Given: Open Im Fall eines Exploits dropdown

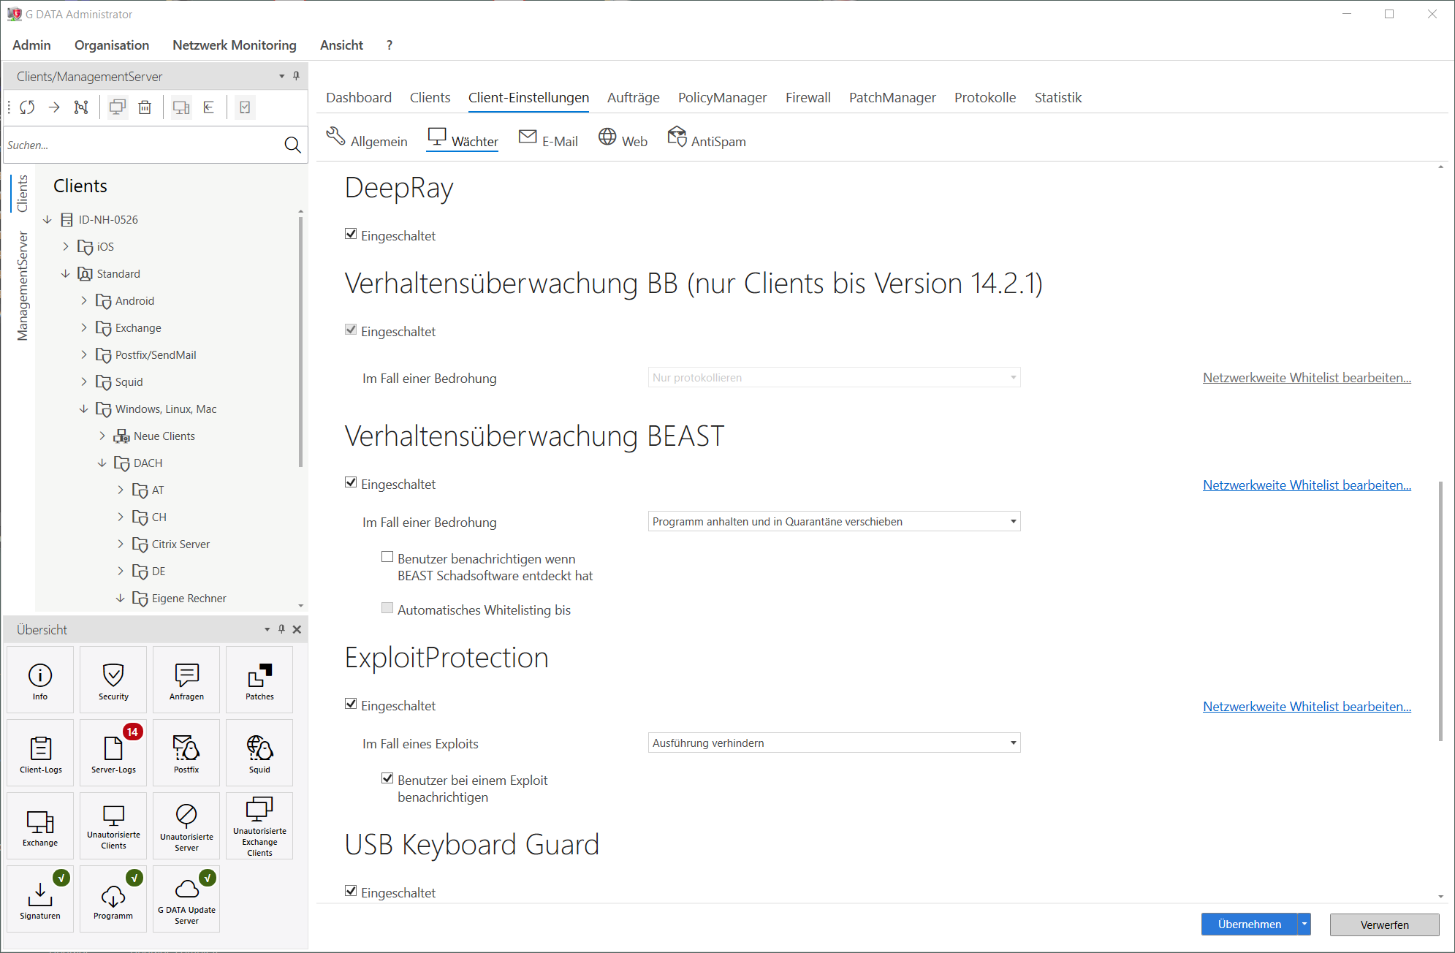Looking at the screenshot, I should (x=834, y=743).
